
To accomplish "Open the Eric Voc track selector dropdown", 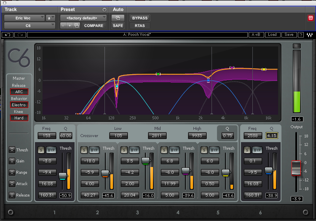I will tap(24, 18).
